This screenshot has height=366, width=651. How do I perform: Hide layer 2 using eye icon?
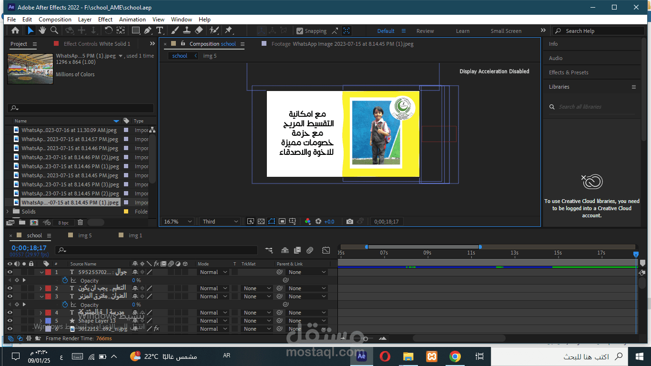click(10, 288)
